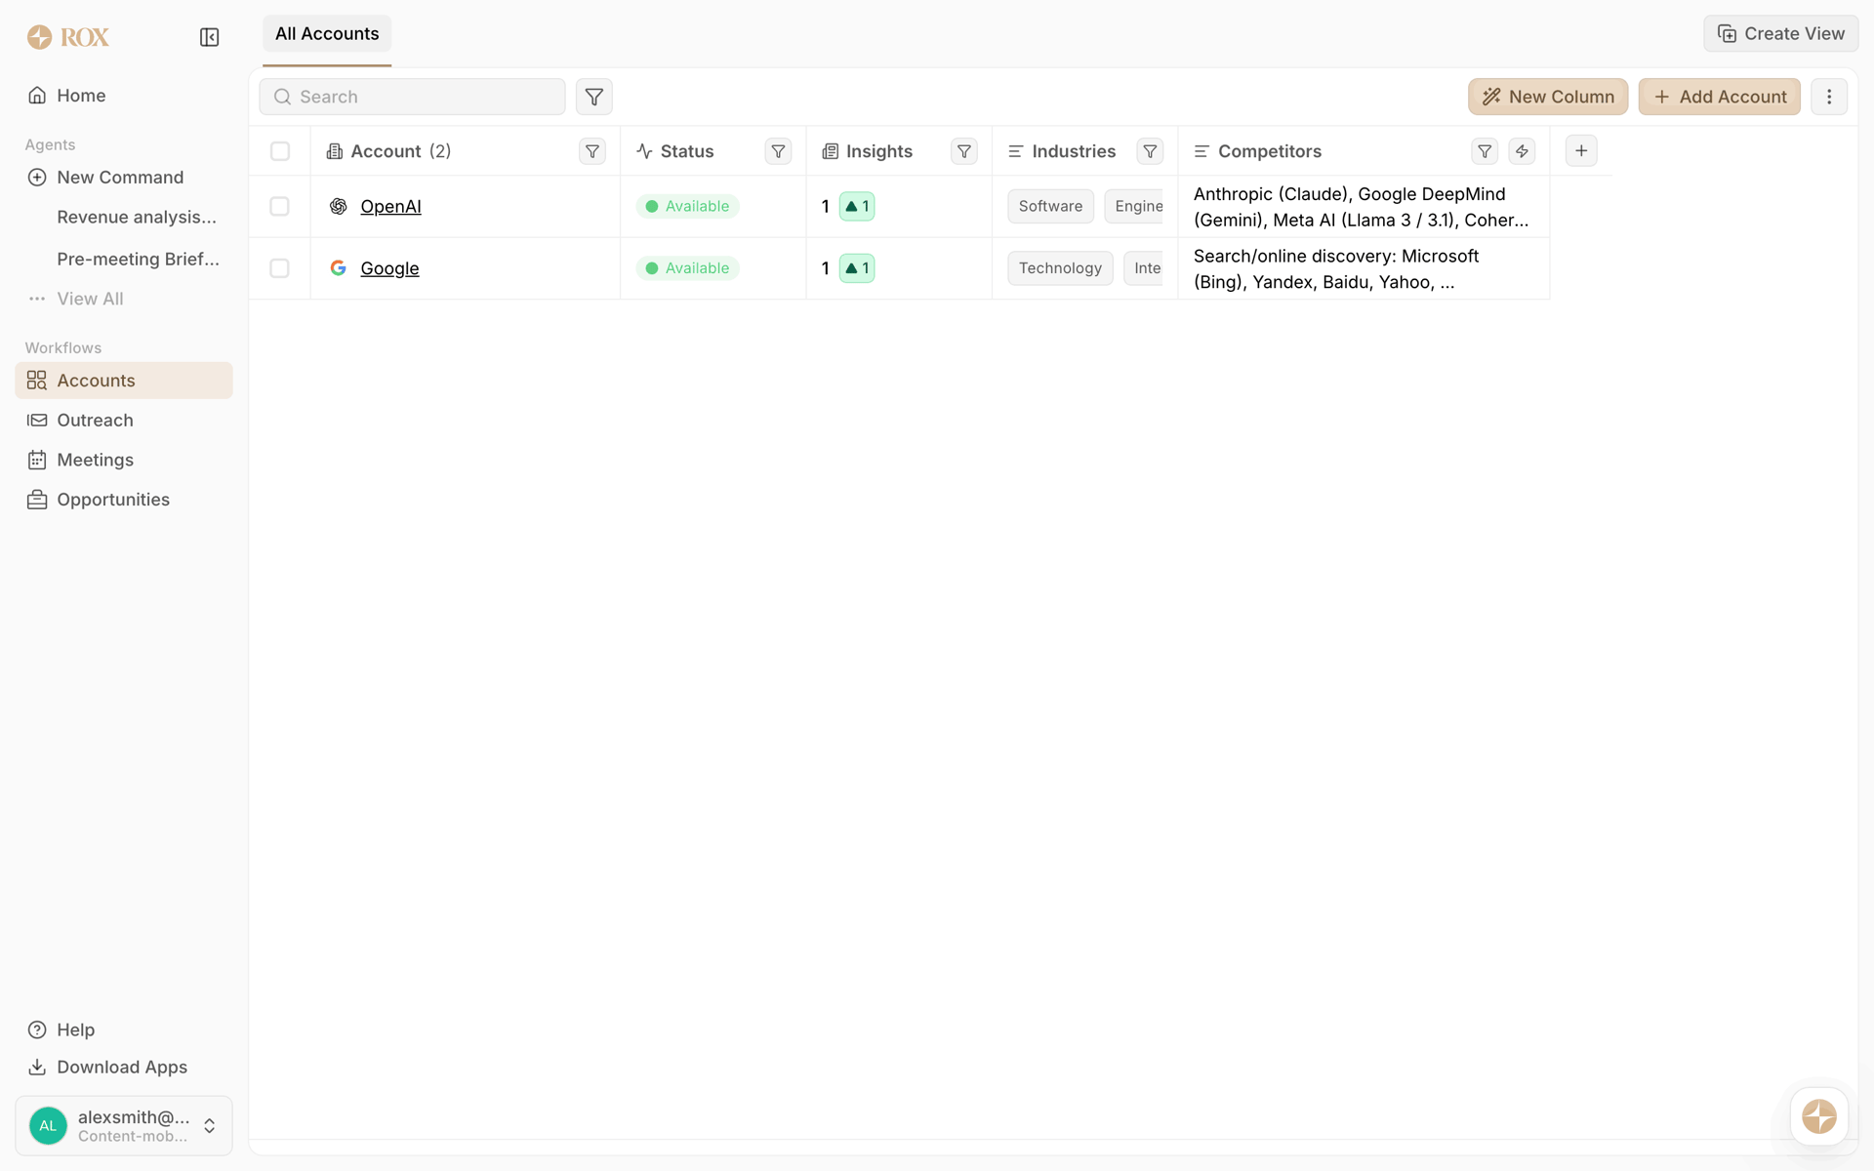1874x1171 pixels.
Task: Click OpenAI's Available status badge
Action: click(x=688, y=207)
